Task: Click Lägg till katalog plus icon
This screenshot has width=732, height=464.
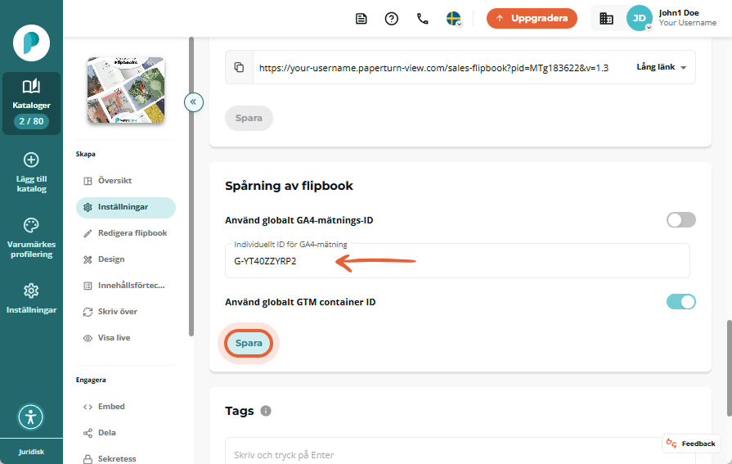Action: coord(31,160)
